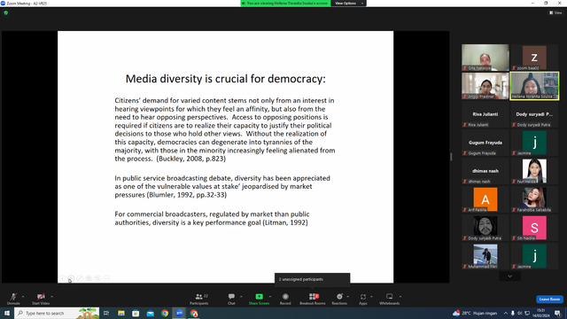Show hidden system tray icons
567x319 pixels.
[x=506, y=313]
